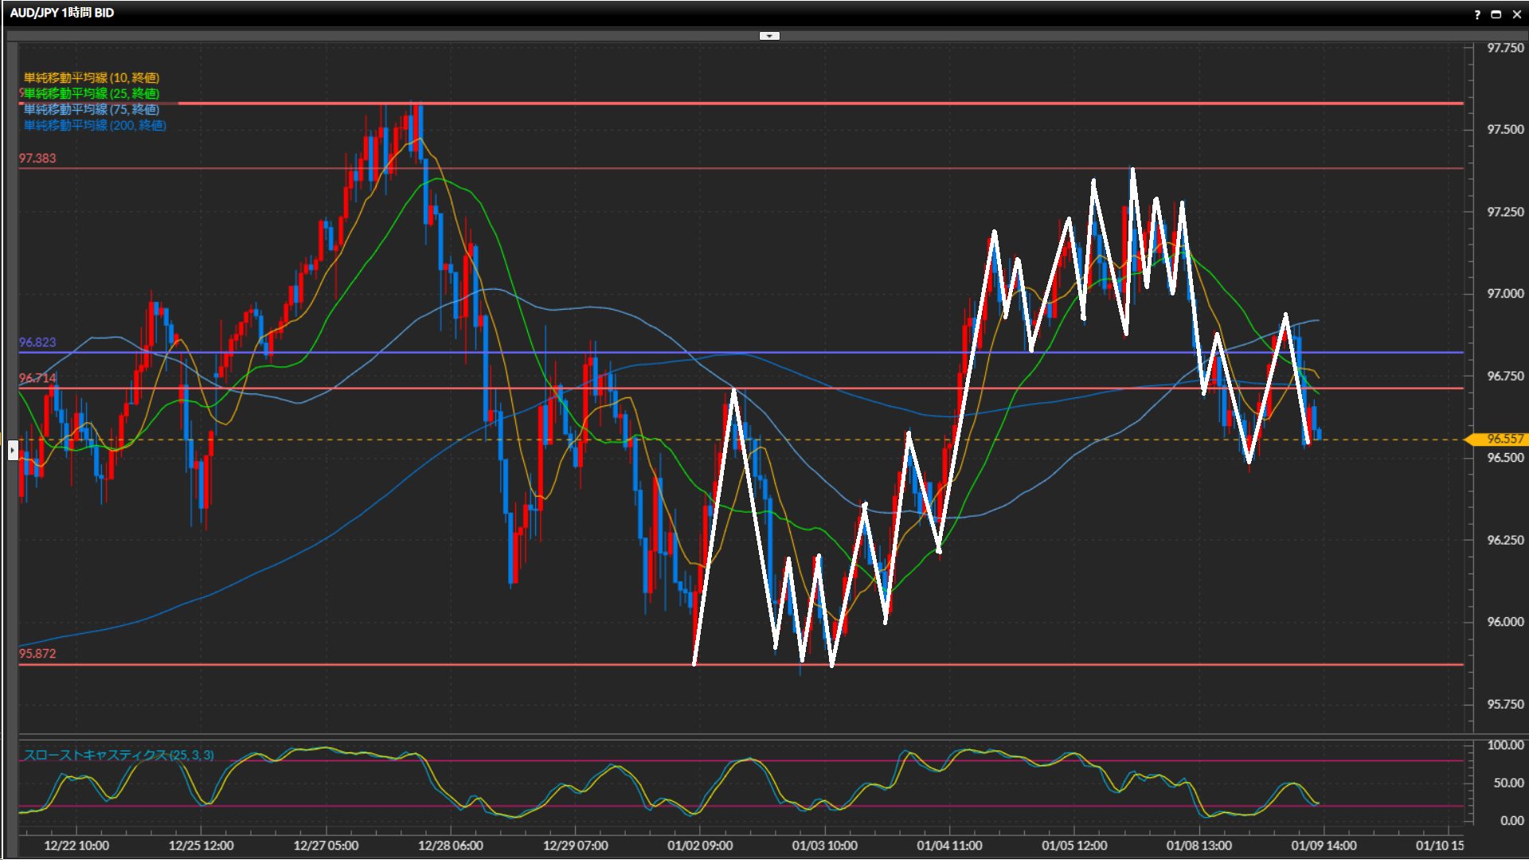Image resolution: width=1529 pixels, height=860 pixels.
Task: Select the 200-period moving average legend
Action: 95,125
